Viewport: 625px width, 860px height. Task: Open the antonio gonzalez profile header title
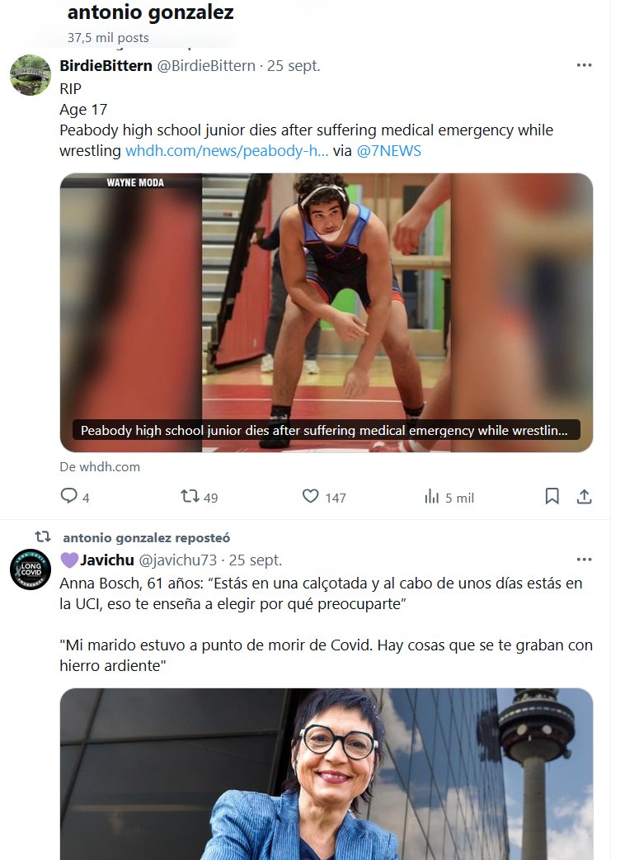coord(151,12)
